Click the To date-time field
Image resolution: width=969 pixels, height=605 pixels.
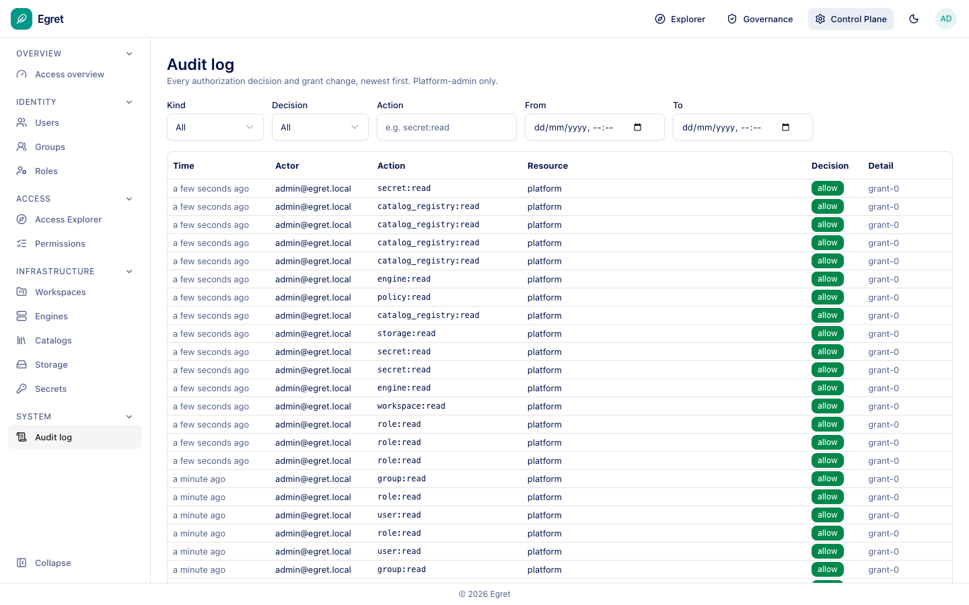(743, 127)
